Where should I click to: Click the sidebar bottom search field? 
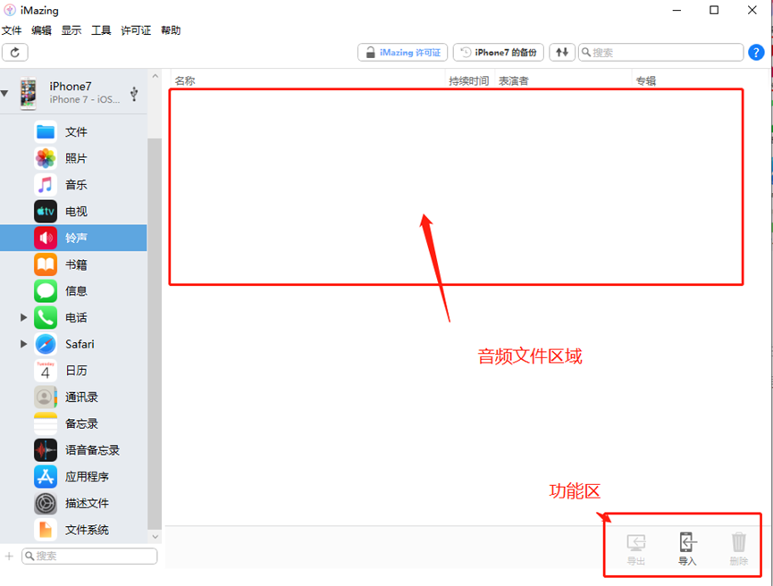[89, 556]
